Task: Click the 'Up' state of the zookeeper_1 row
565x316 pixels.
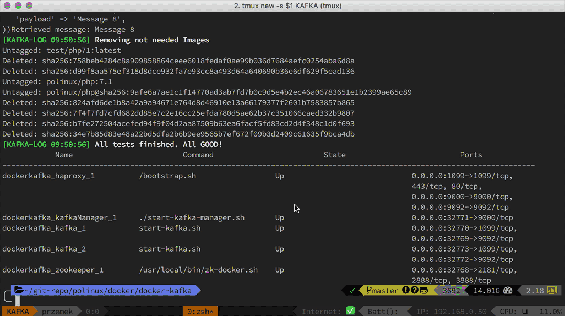Action: click(280, 270)
